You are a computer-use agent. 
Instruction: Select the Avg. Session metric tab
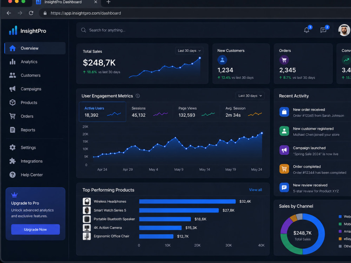point(244,112)
